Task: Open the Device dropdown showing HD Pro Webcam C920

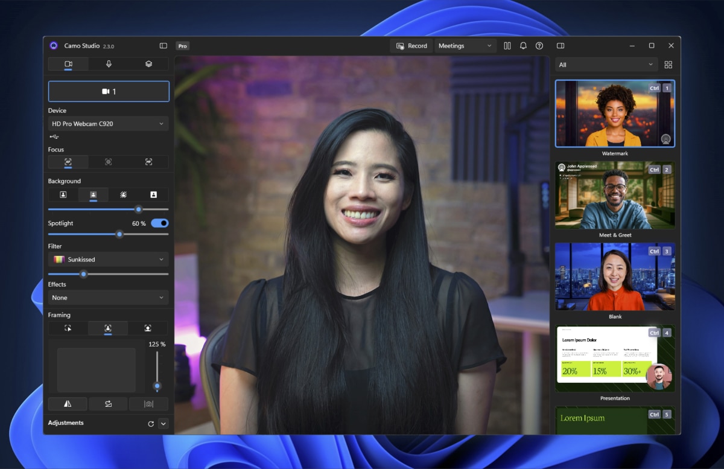Action: [109, 124]
